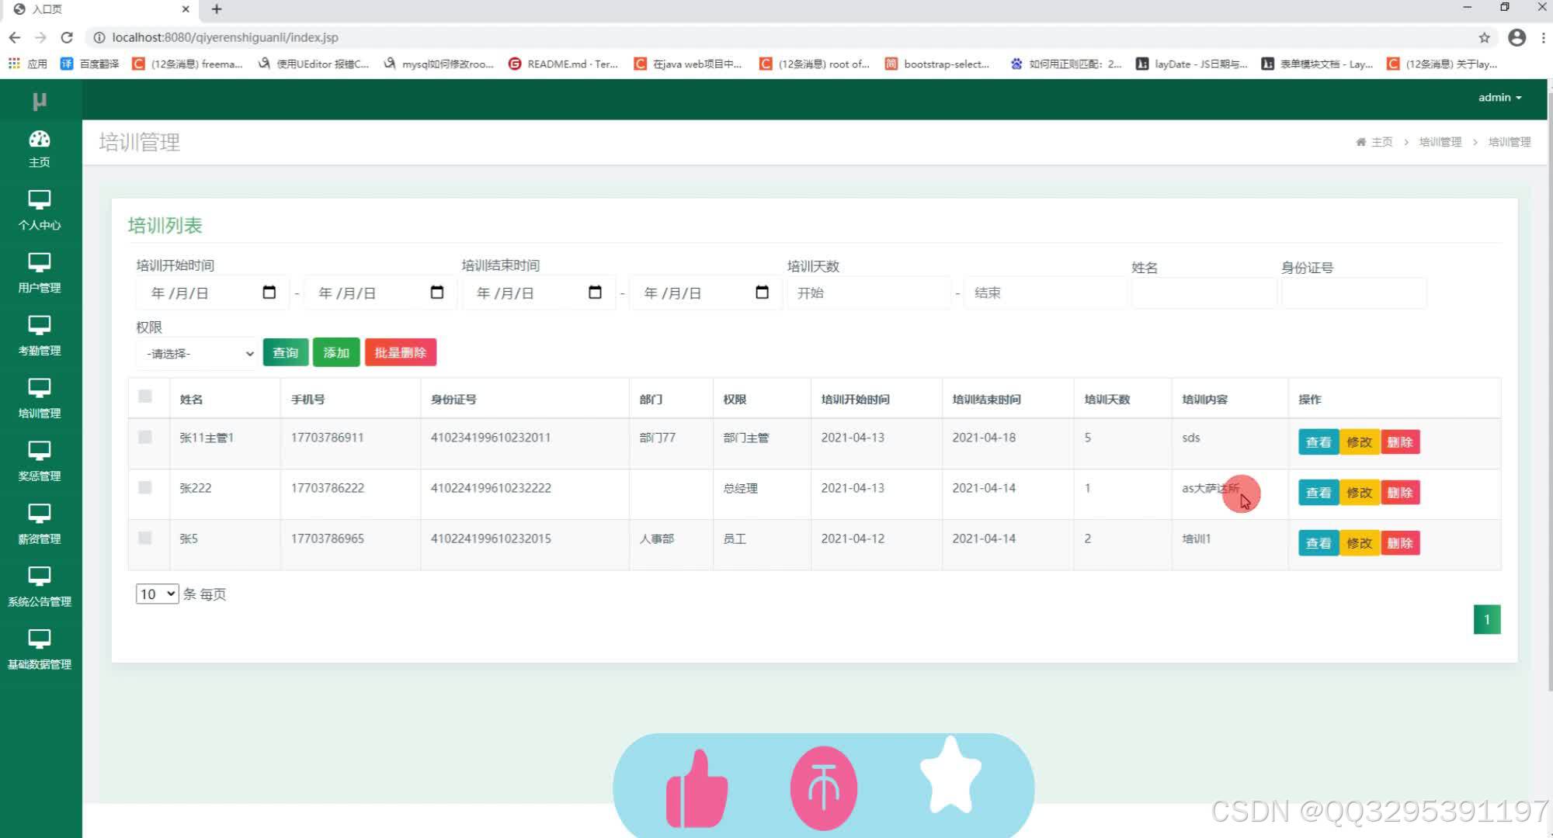Click the 批量删除 button
The height and width of the screenshot is (838, 1553).
click(x=401, y=352)
